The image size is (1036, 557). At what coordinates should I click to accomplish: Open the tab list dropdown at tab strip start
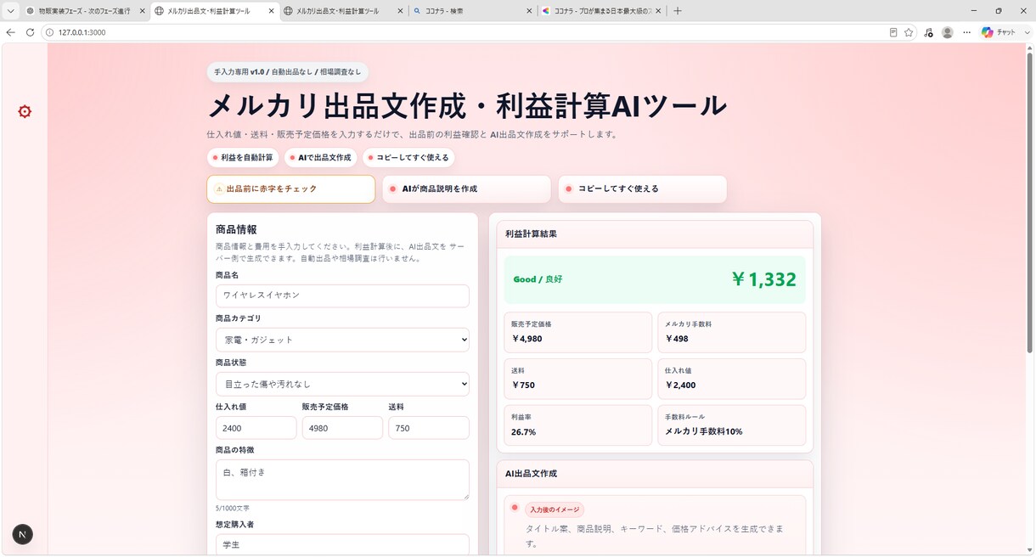click(11, 11)
